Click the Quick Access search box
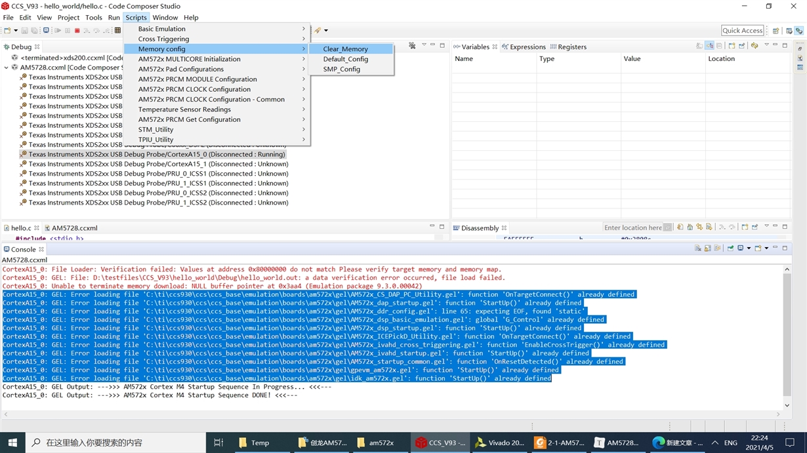The height and width of the screenshot is (453, 807). (742, 30)
